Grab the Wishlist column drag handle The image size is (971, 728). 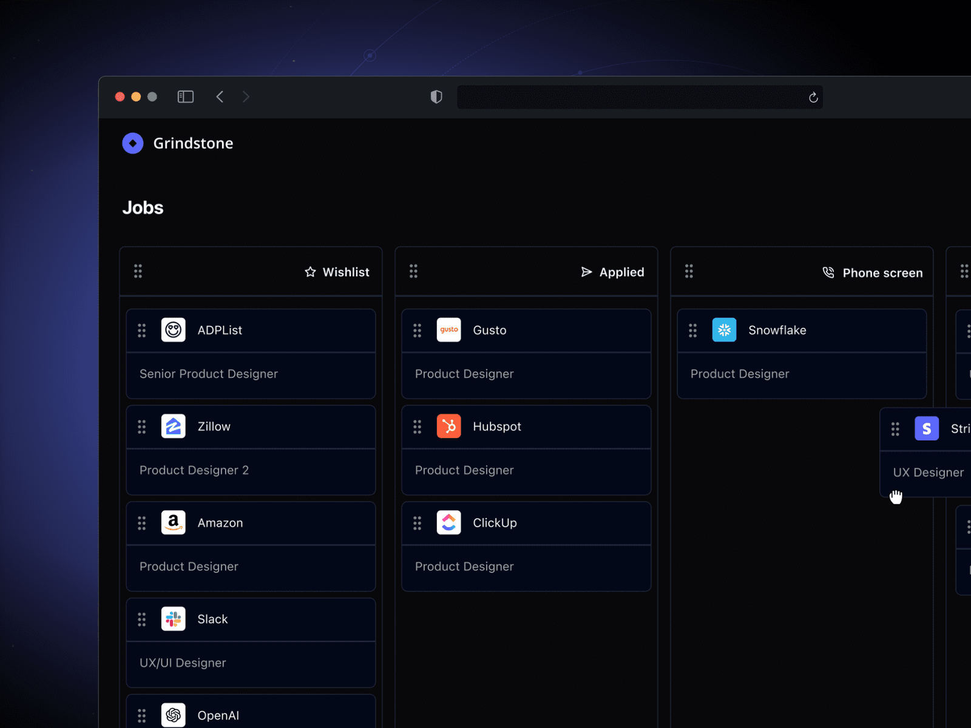coord(138,271)
